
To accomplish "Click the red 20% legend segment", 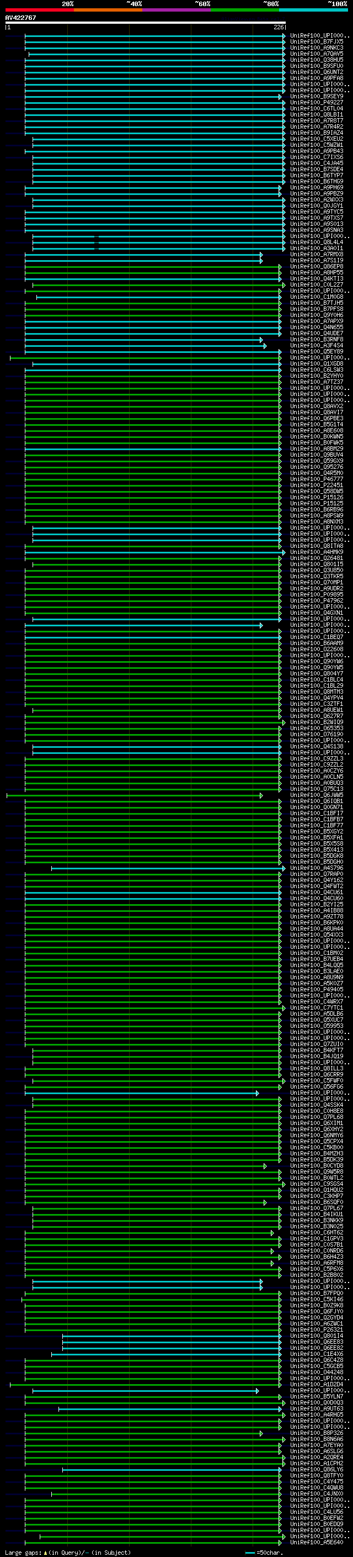I will coord(40,10).
